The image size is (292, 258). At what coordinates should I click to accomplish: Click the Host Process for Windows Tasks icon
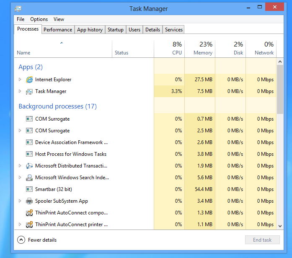point(29,154)
